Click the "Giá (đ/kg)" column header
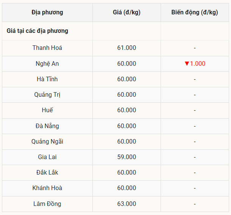This screenshot has height=215, width=231. 126,12
